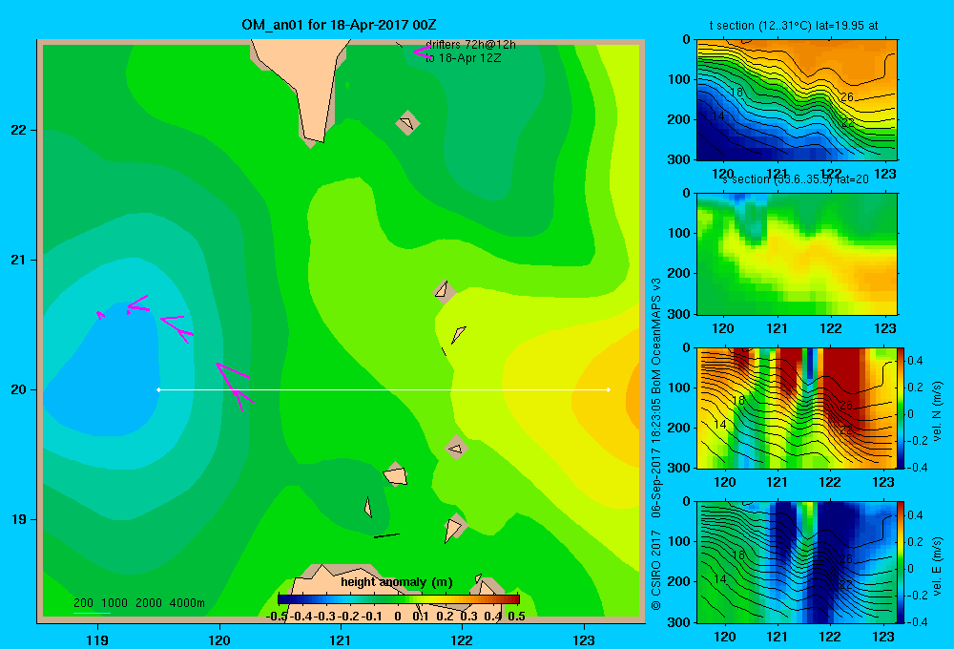Select the 'drifters 72h@12h' legend text

click(x=470, y=45)
